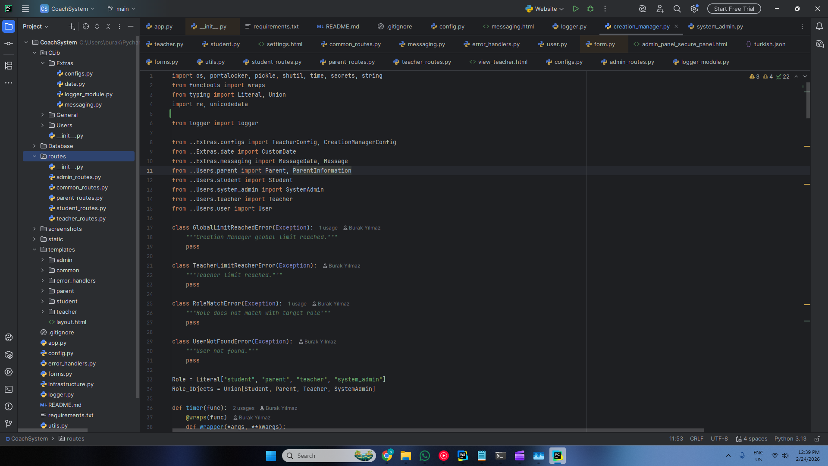
Task: Collapse all in Project tree
Action: pyautogui.click(x=108, y=26)
